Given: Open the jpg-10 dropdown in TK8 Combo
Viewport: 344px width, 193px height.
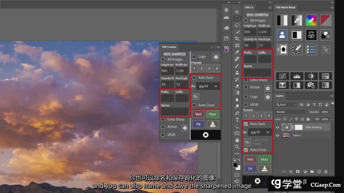Looking at the screenshot, I should point(208,86).
